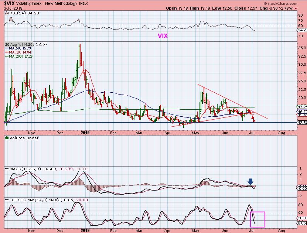Click the red MA(10) legend line marker
Viewport: 307px width, 233px height.
pos(7,52)
